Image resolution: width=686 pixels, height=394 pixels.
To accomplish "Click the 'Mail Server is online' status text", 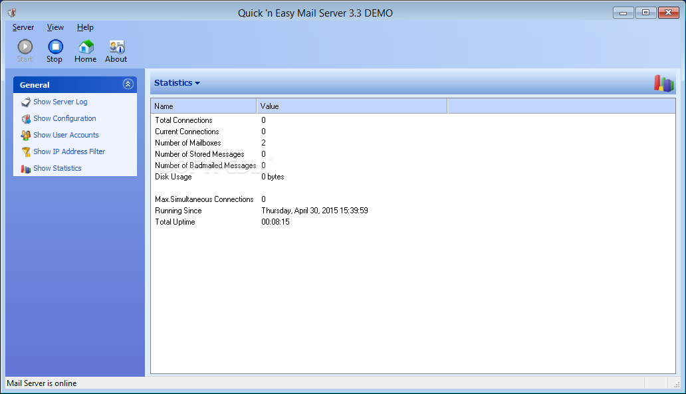I will tap(42, 383).
